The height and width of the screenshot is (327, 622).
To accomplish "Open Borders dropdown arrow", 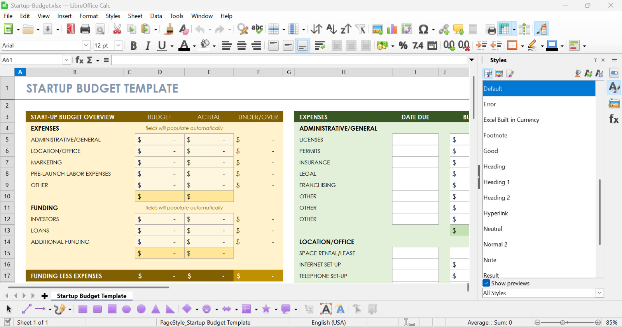I will (522, 46).
